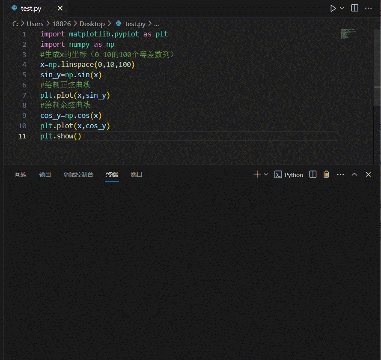381x360 pixels.
Task: Click the comment '#绘制余弦曲线'
Action: [65, 105]
